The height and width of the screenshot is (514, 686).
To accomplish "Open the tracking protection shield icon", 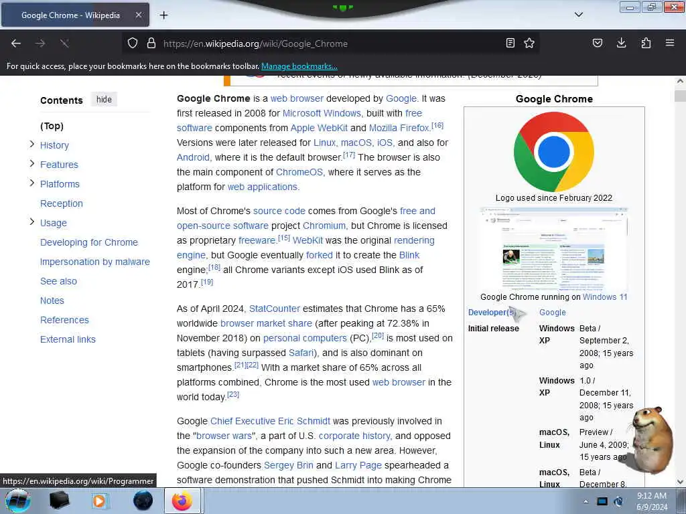I will [133, 44].
